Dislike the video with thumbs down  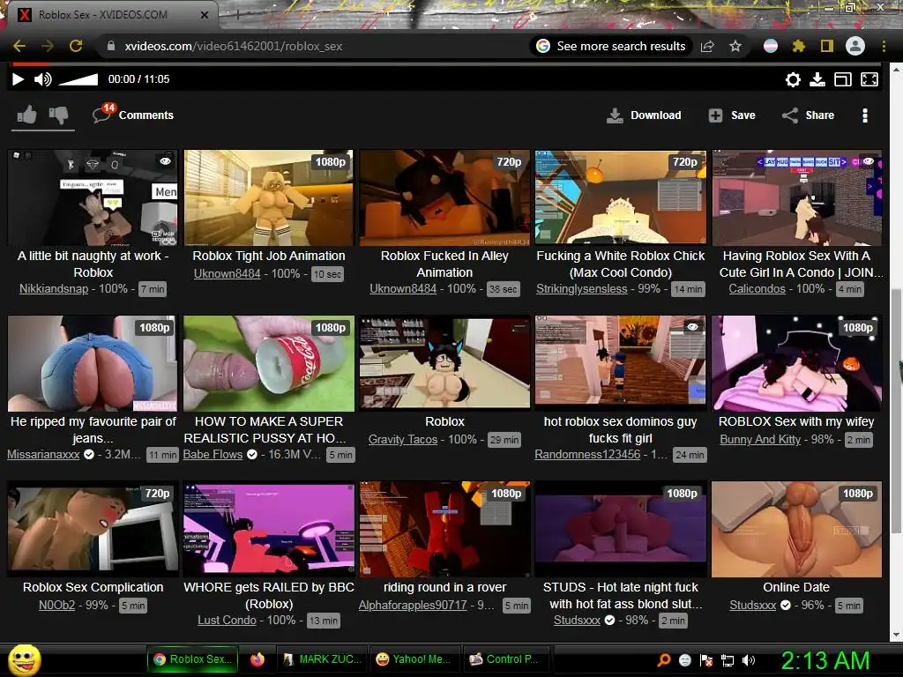point(58,115)
